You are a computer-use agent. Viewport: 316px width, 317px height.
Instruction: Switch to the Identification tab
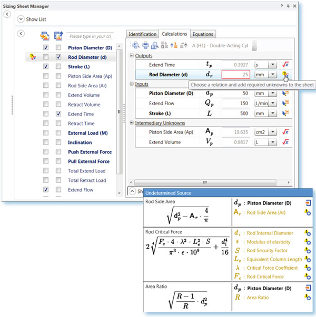pos(142,34)
